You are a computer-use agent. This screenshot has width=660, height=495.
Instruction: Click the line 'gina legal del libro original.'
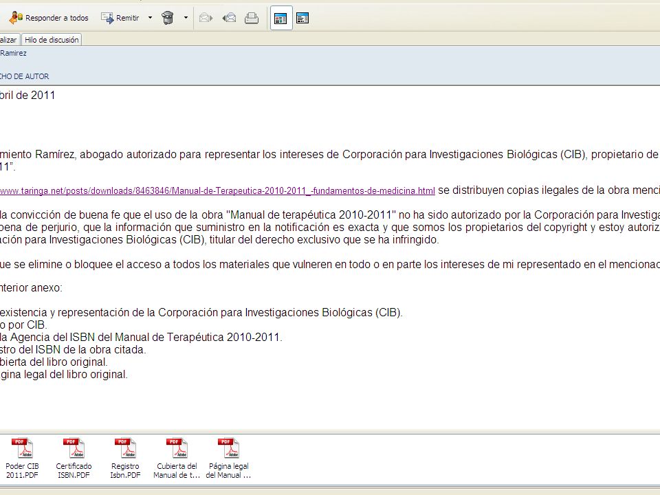63,374
